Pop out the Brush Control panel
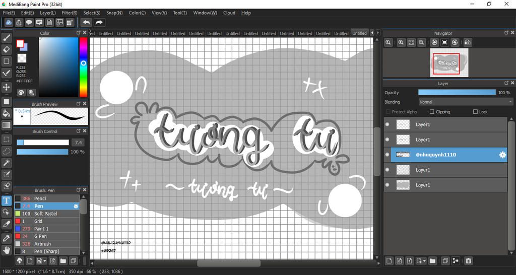This screenshot has height=275, width=516. pos(78,131)
